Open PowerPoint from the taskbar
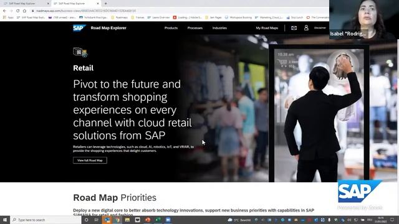 tap(148, 220)
